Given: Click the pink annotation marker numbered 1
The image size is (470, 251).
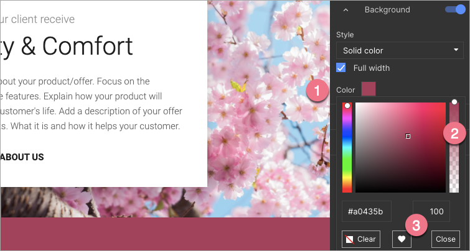Looking at the screenshot, I should pyautogui.click(x=317, y=91).
